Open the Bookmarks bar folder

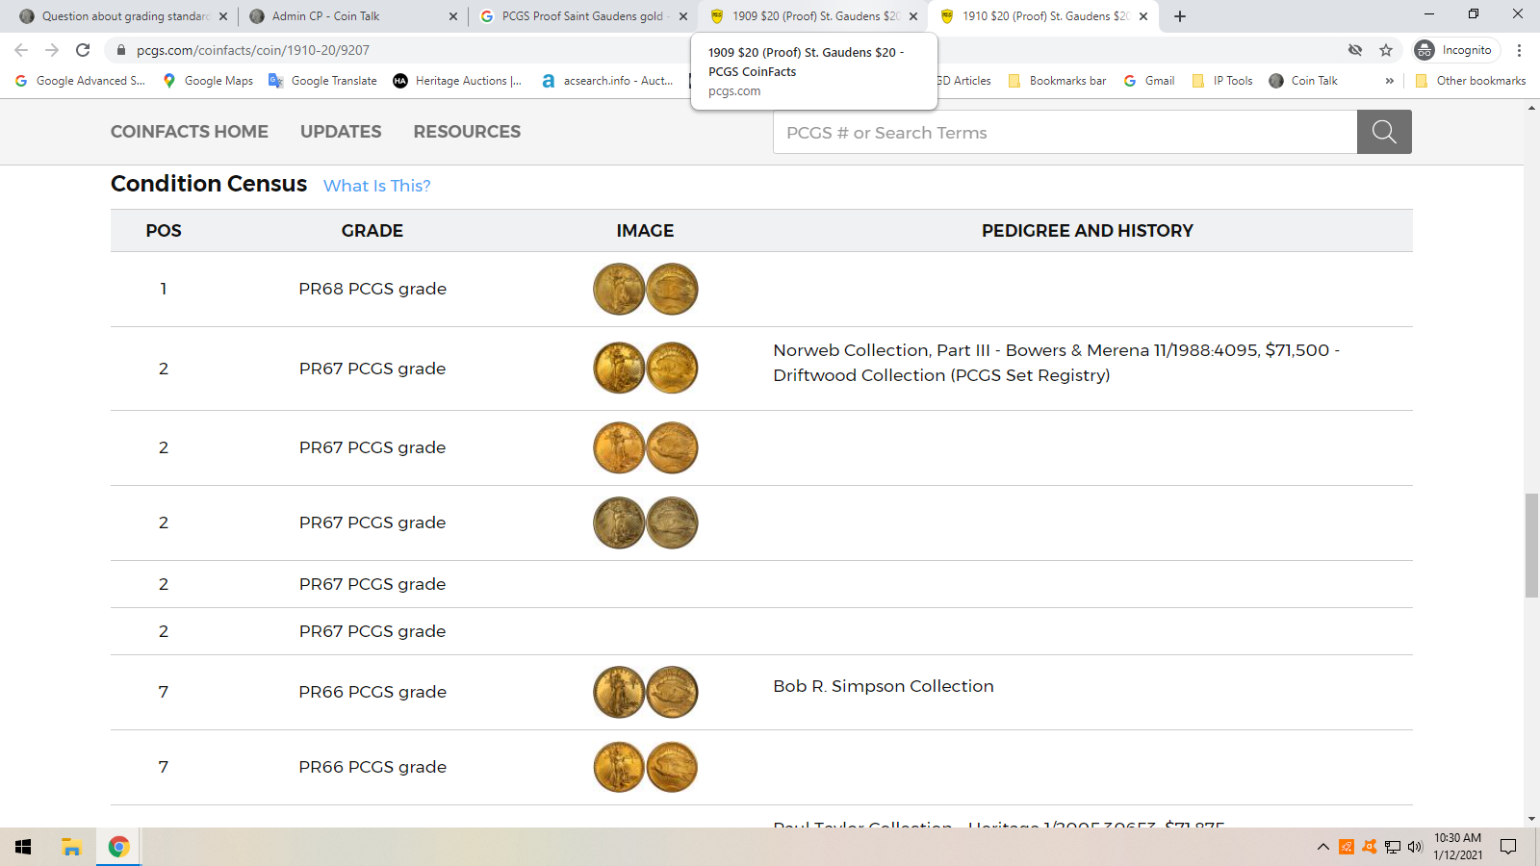(x=1057, y=81)
